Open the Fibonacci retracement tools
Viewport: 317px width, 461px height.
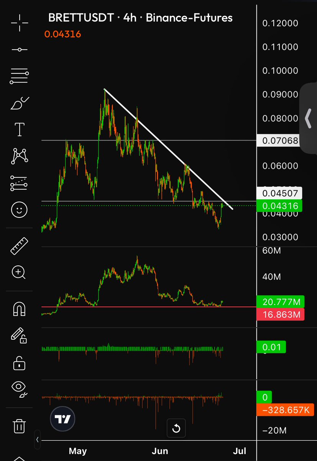tap(19, 76)
